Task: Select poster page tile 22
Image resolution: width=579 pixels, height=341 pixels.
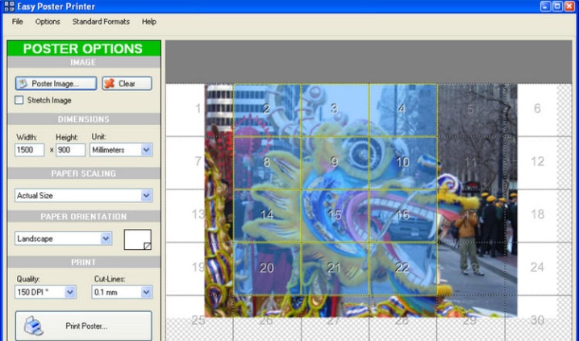Action: point(403,268)
